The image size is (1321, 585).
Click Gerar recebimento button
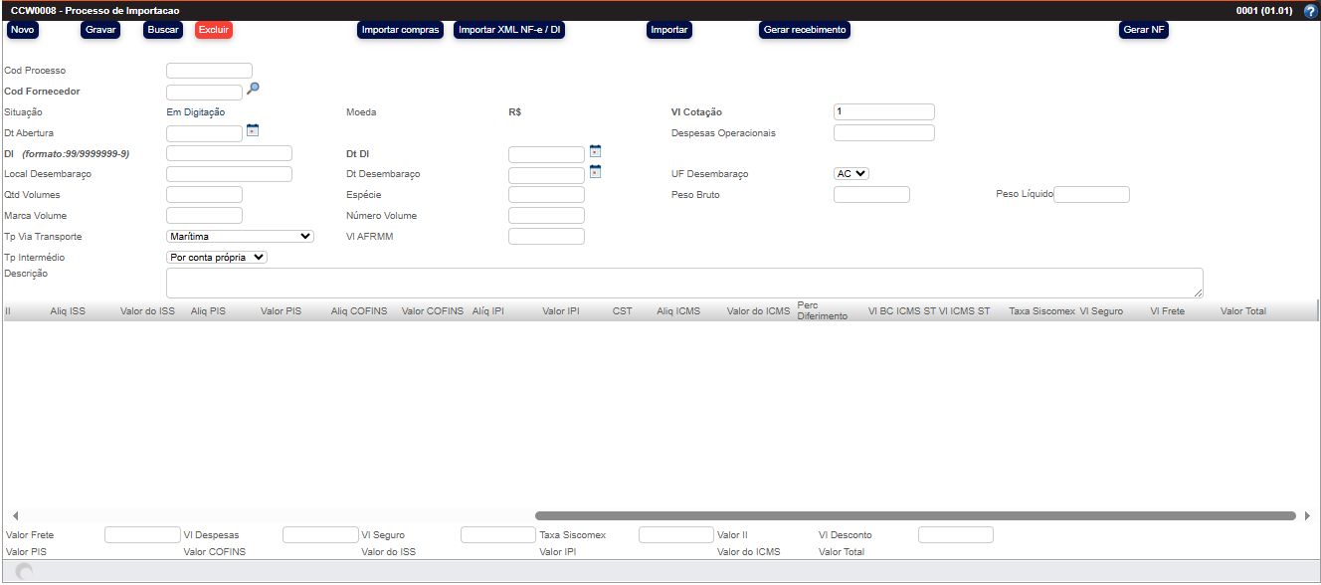(x=804, y=30)
